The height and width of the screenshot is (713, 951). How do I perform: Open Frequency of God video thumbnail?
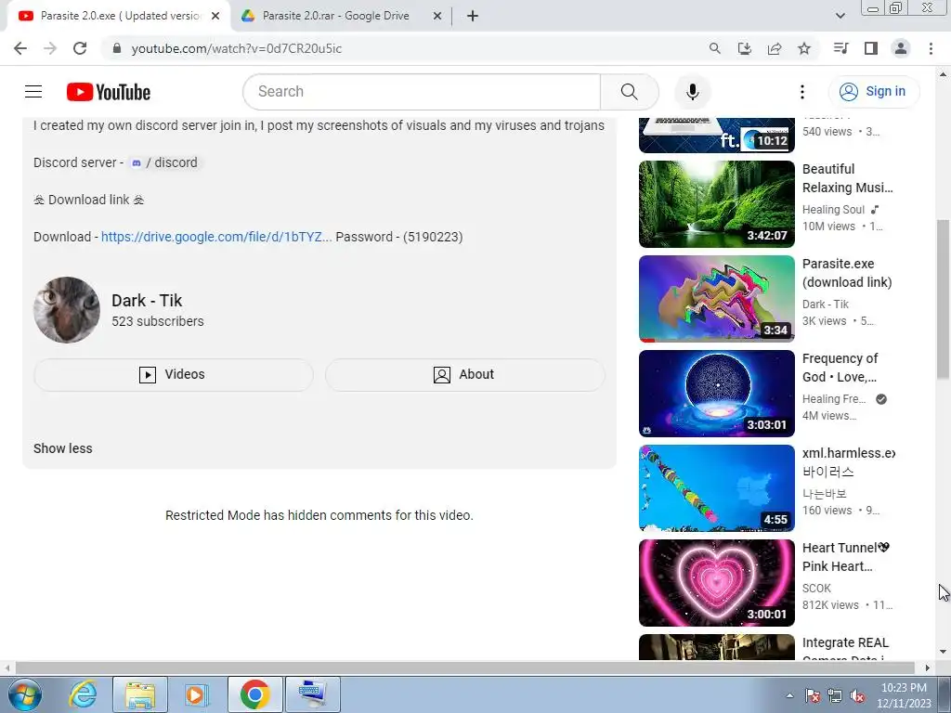[x=717, y=393]
